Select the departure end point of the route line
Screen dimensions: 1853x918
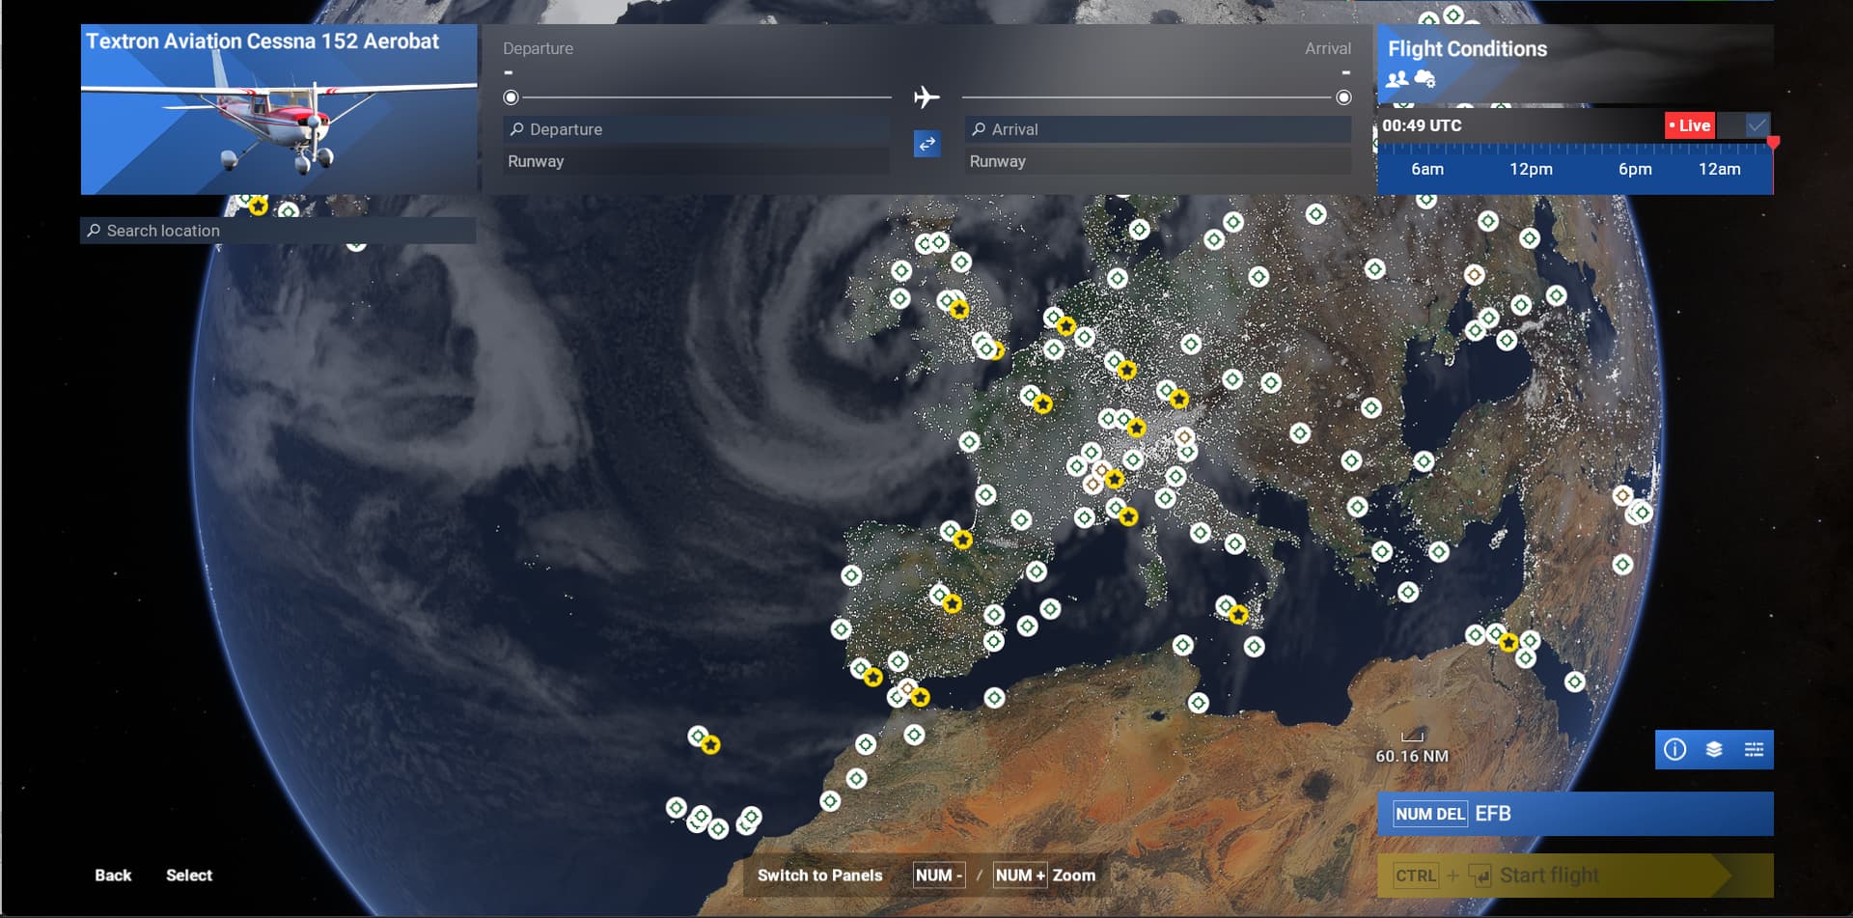pos(511,97)
